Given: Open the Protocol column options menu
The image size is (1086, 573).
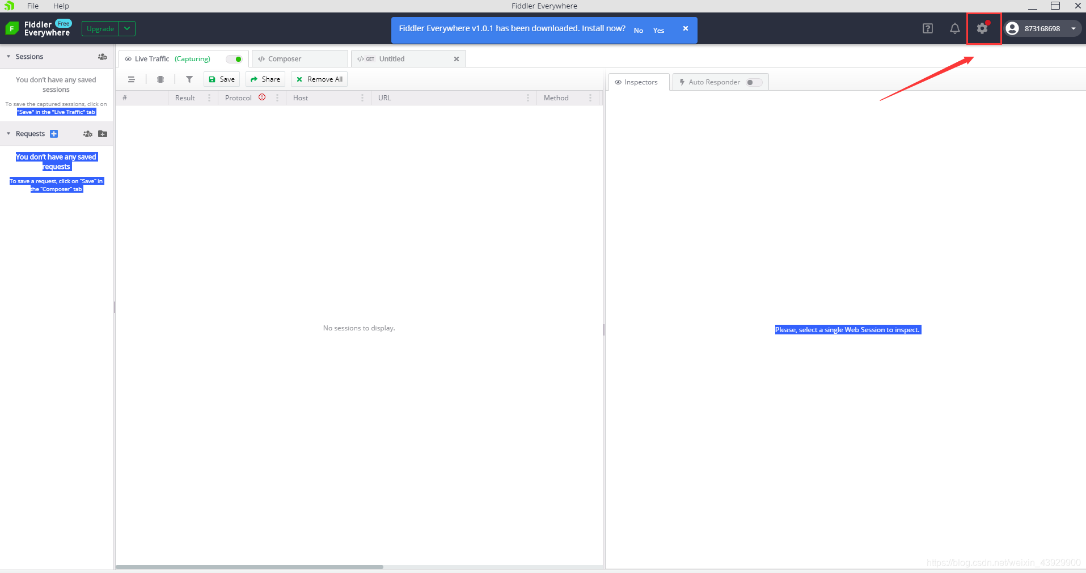Looking at the screenshot, I should pos(277,98).
